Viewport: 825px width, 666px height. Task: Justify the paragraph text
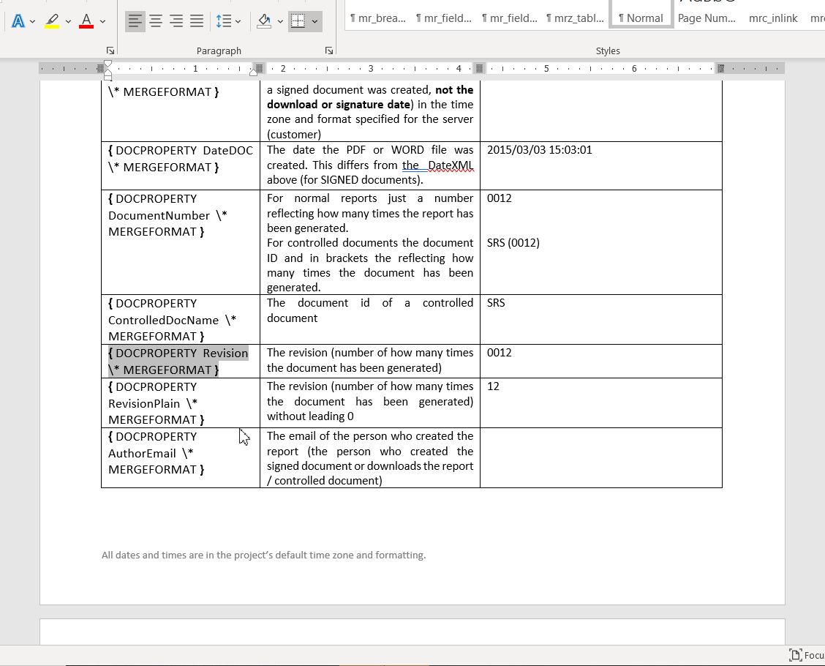[197, 21]
